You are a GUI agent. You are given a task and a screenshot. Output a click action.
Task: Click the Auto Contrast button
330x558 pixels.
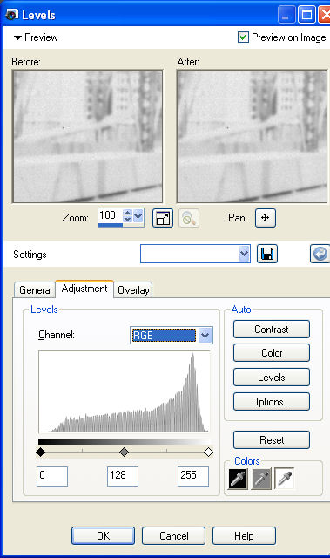(x=272, y=330)
